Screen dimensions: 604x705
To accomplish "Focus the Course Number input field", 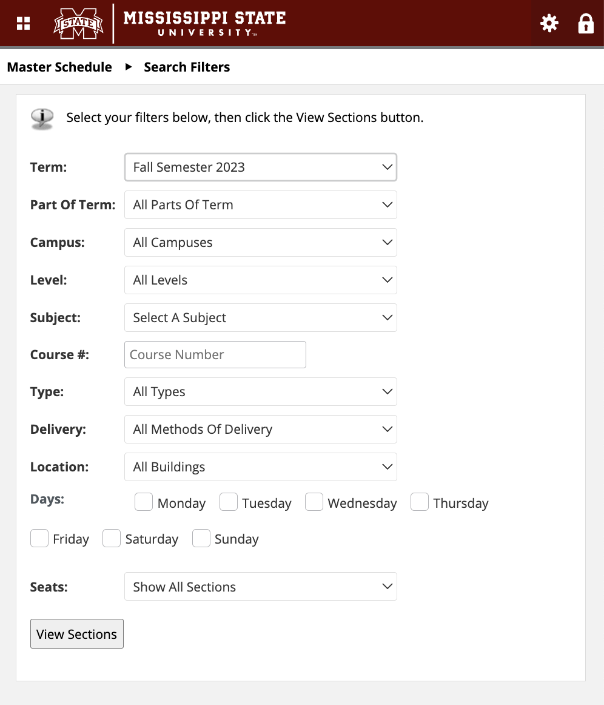I will point(215,355).
